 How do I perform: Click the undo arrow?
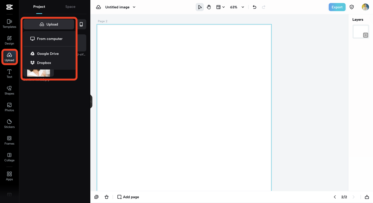254,7
